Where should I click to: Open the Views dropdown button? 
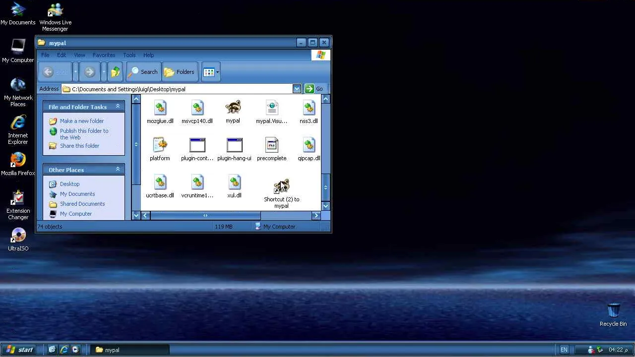click(211, 72)
